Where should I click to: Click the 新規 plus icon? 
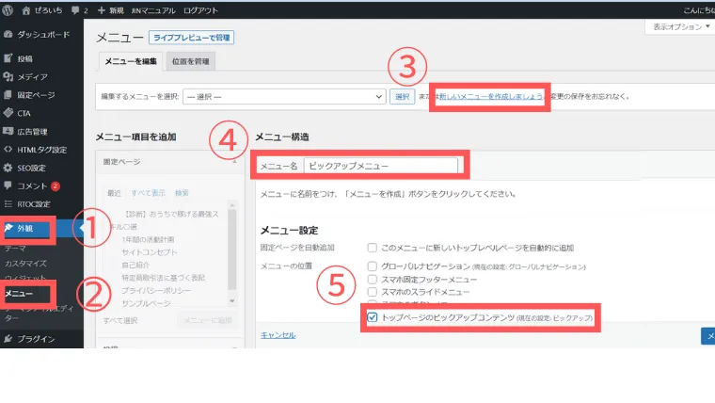point(102,10)
